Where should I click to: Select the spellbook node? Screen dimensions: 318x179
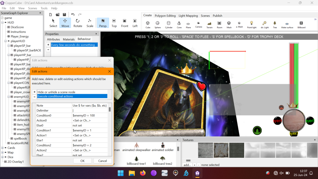click(x=20, y=139)
